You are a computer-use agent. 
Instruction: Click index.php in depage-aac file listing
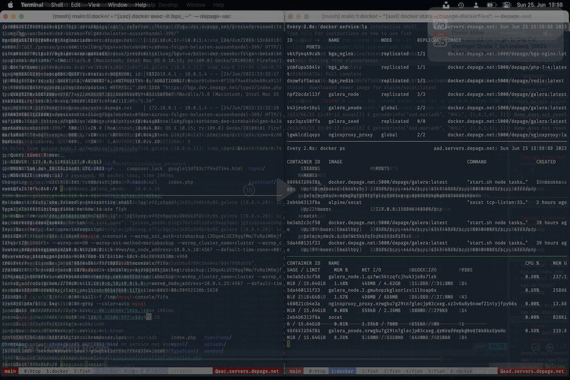pos(181,182)
